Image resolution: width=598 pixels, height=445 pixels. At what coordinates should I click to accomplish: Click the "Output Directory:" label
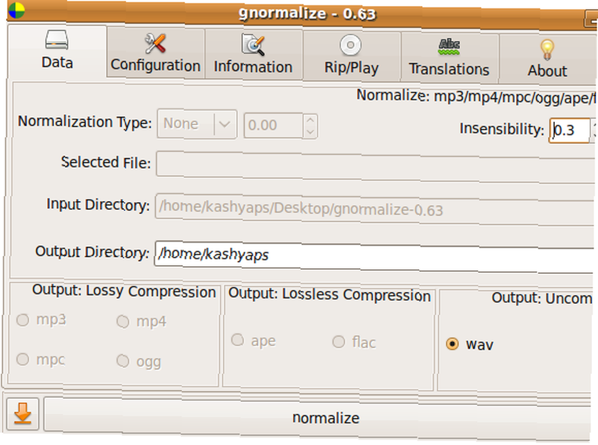click(x=92, y=252)
